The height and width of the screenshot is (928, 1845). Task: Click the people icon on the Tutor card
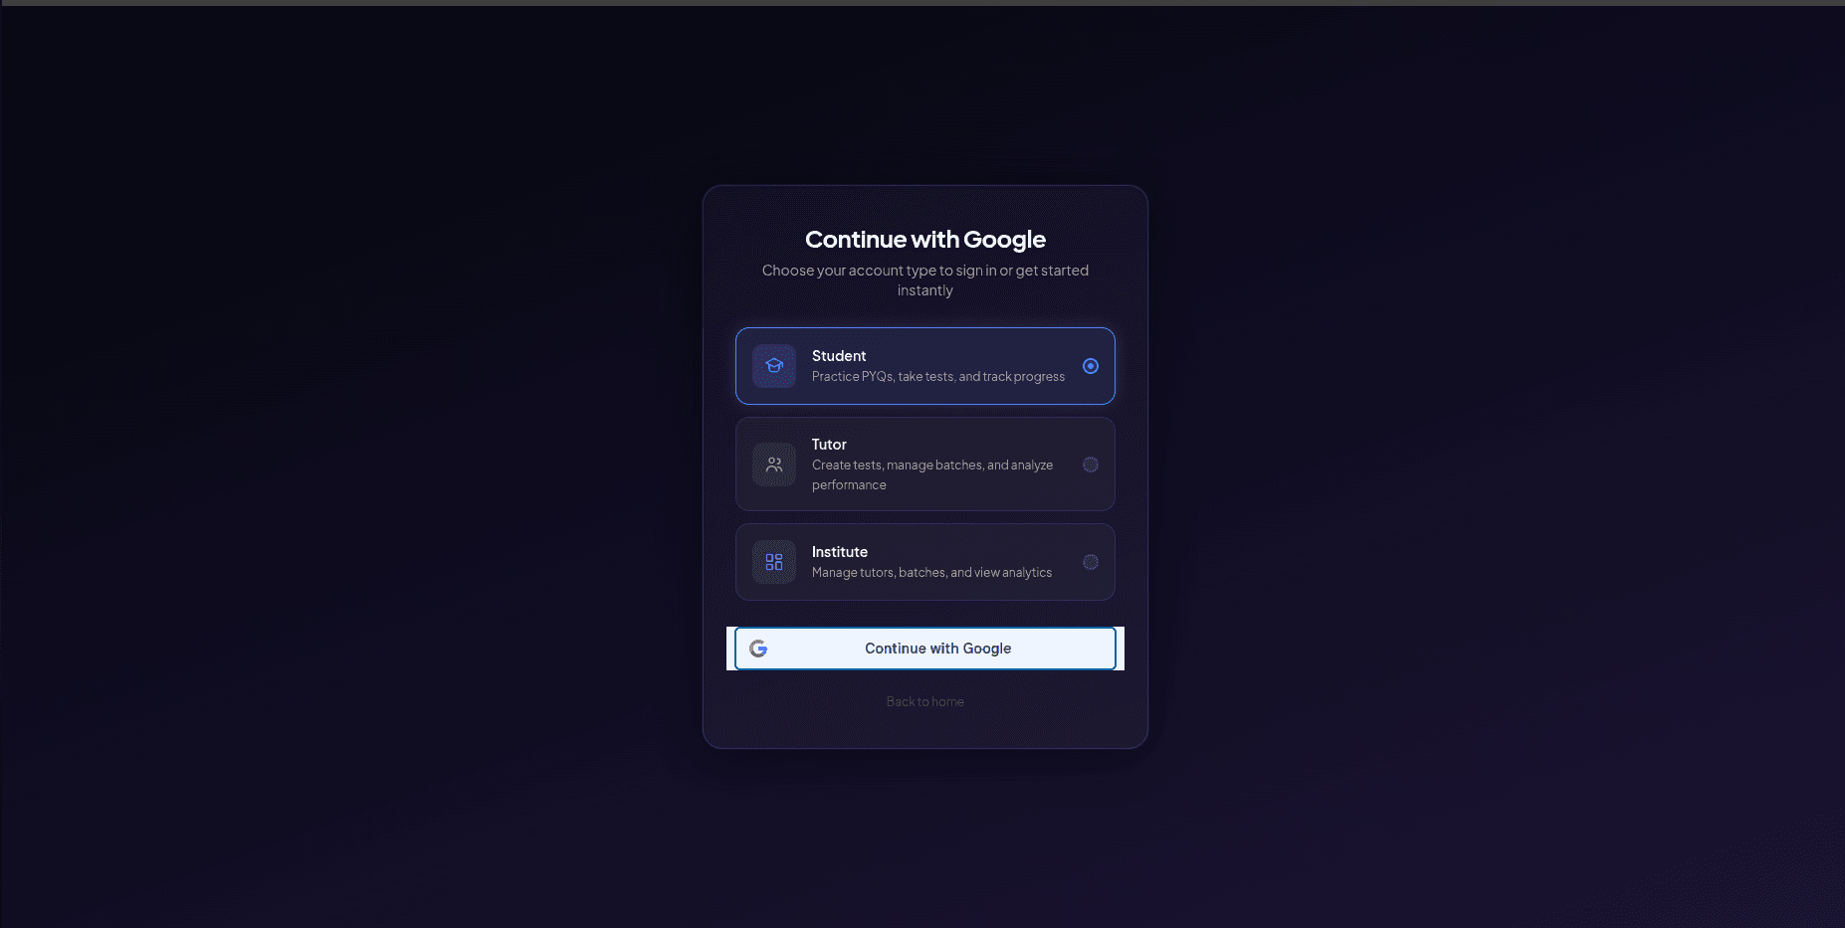tap(774, 464)
